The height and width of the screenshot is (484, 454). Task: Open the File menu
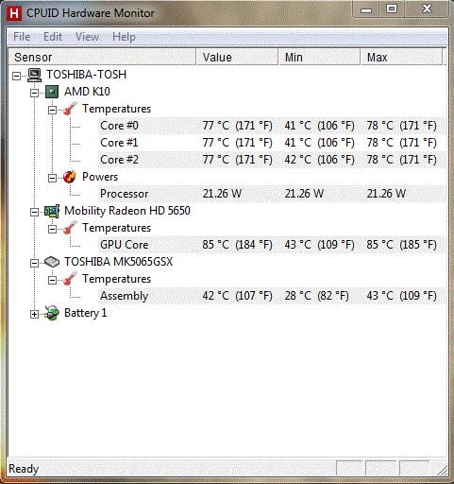(x=22, y=37)
